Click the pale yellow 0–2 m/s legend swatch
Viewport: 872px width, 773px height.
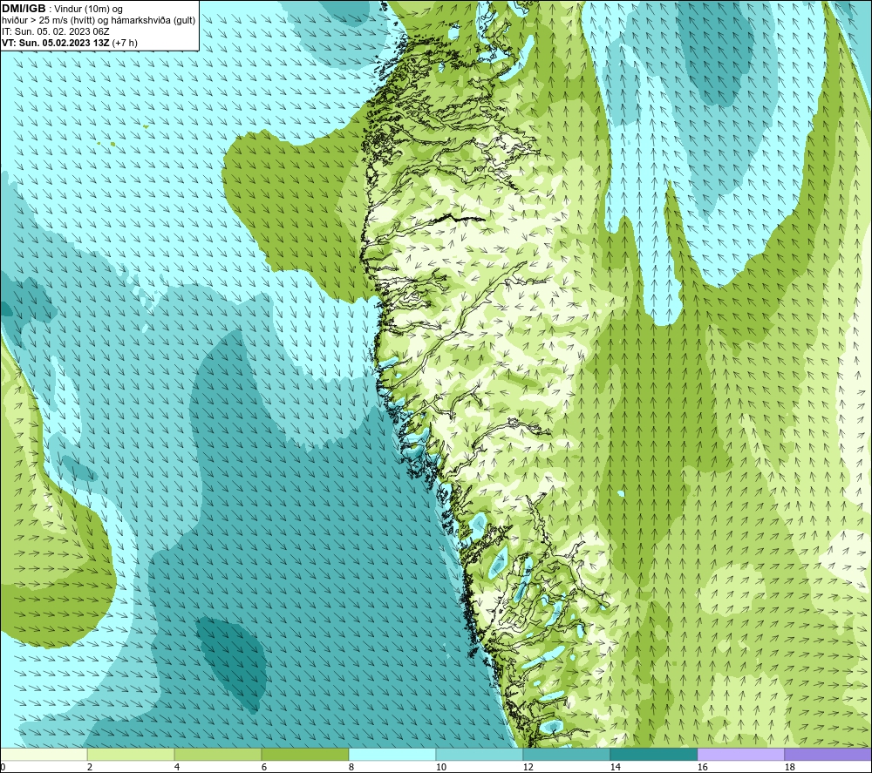point(44,755)
